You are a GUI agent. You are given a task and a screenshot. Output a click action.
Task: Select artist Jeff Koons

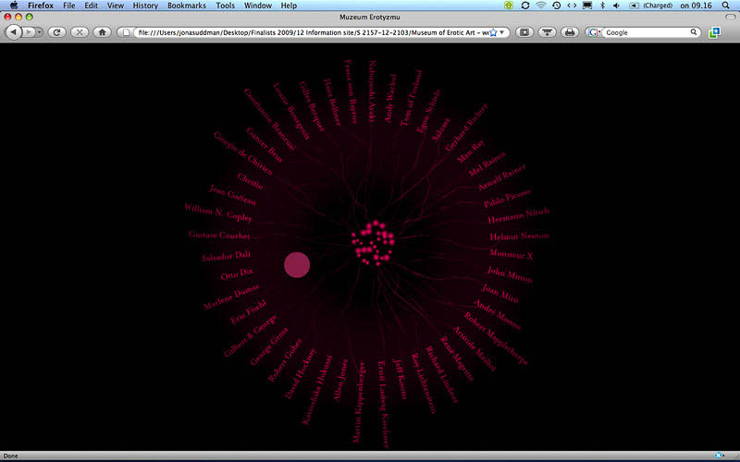tap(400, 379)
